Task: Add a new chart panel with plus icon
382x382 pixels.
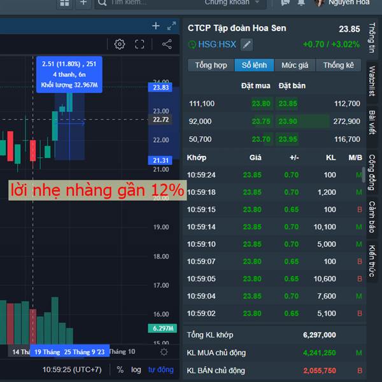Action: coord(156,26)
